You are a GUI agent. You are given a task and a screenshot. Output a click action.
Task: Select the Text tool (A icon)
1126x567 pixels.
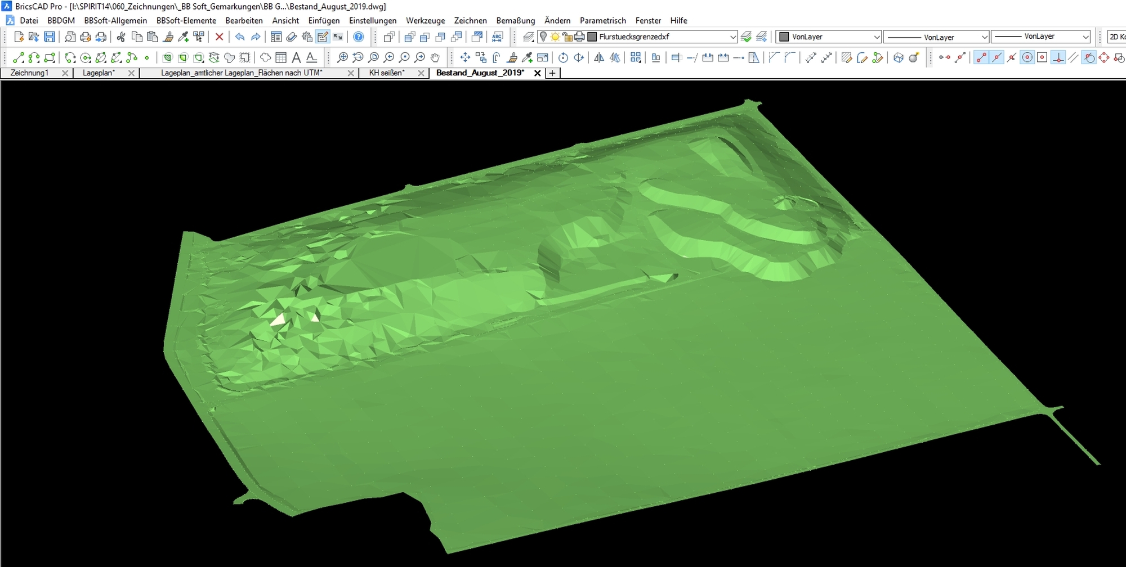(296, 57)
